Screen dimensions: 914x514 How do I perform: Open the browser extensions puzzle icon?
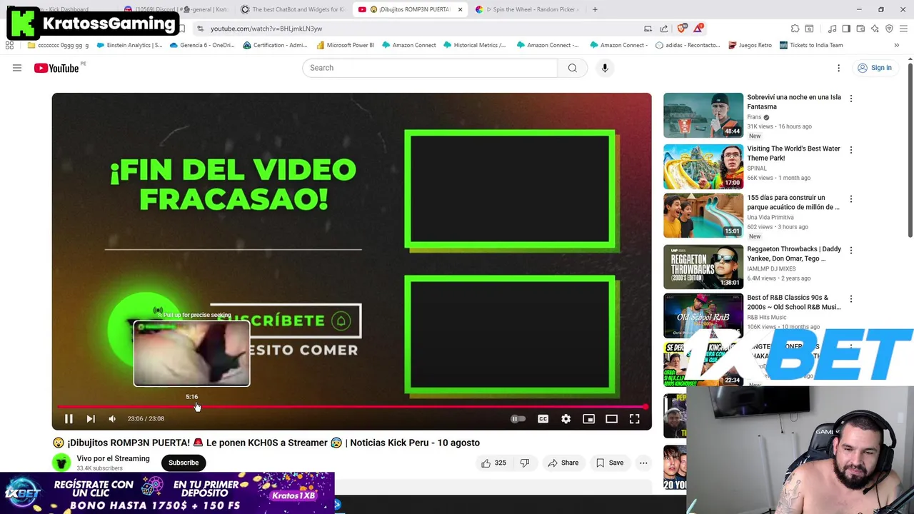(795, 29)
